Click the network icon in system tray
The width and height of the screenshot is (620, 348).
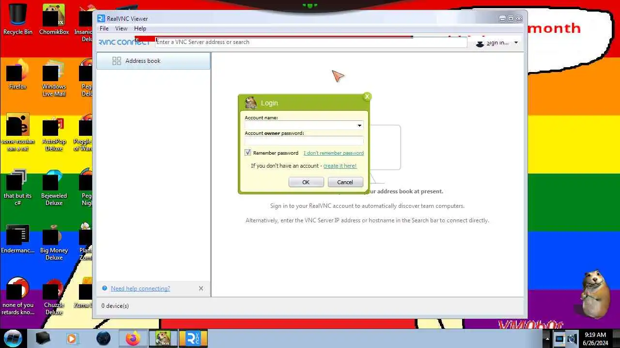[x=559, y=339]
